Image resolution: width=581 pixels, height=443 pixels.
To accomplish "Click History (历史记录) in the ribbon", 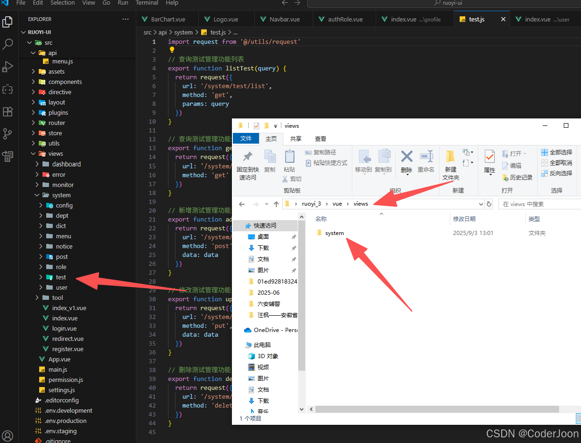I will (517, 178).
